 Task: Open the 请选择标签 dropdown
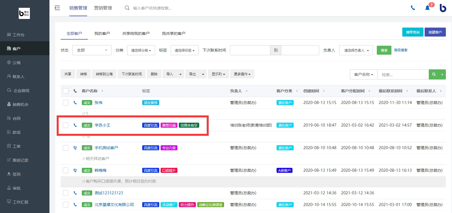tap(185, 50)
